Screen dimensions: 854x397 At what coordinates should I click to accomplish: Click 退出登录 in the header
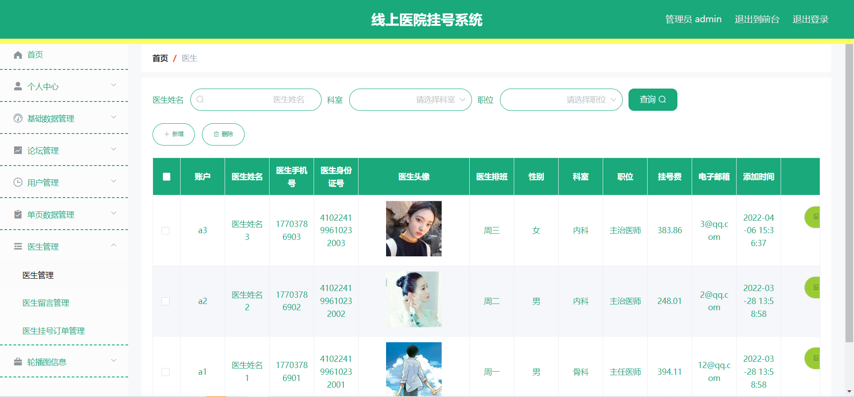(810, 19)
